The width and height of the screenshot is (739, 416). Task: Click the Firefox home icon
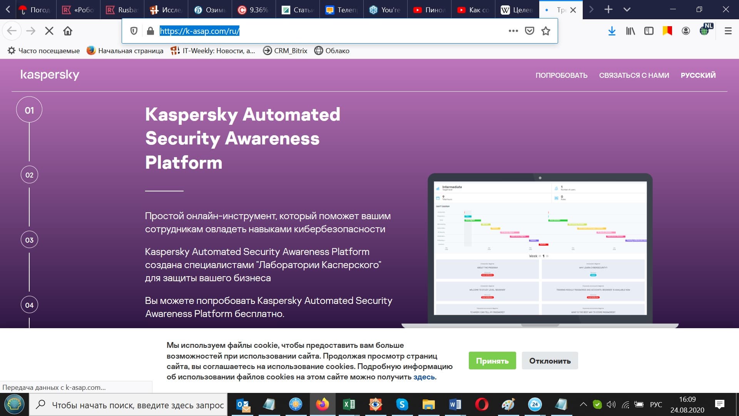tap(68, 31)
